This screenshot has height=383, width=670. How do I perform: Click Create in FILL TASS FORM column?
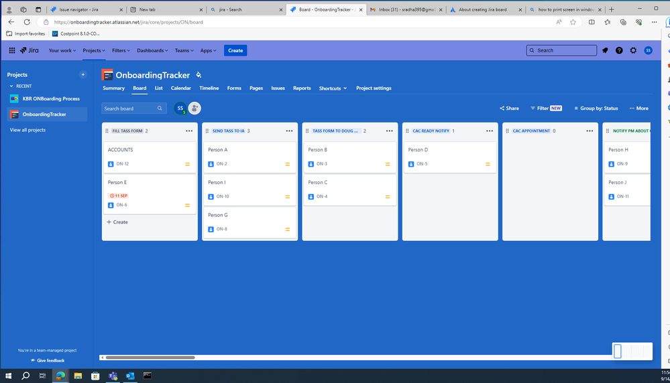pyautogui.click(x=117, y=222)
